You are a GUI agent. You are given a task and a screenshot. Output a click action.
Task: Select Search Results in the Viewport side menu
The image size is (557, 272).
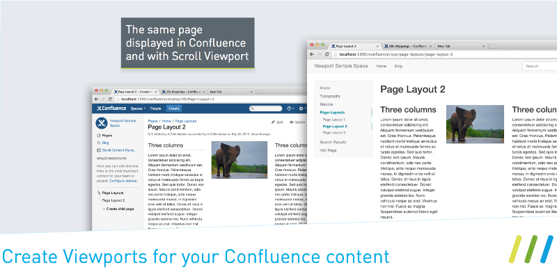point(333,142)
